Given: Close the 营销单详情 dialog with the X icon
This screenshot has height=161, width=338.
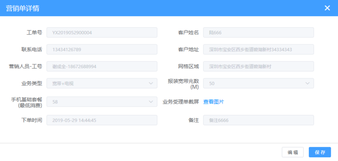Looking at the screenshot, I should pyautogui.click(x=327, y=8).
